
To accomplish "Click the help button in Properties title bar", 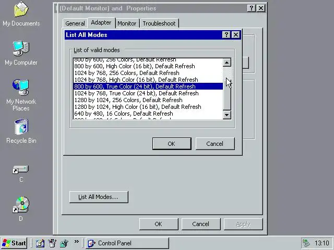I will [252, 8].
